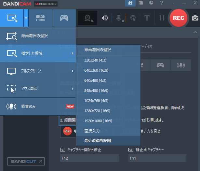Click the gamepad icon in the main panel
The height and width of the screenshot is (171, 200).
(x=160, y=65)
